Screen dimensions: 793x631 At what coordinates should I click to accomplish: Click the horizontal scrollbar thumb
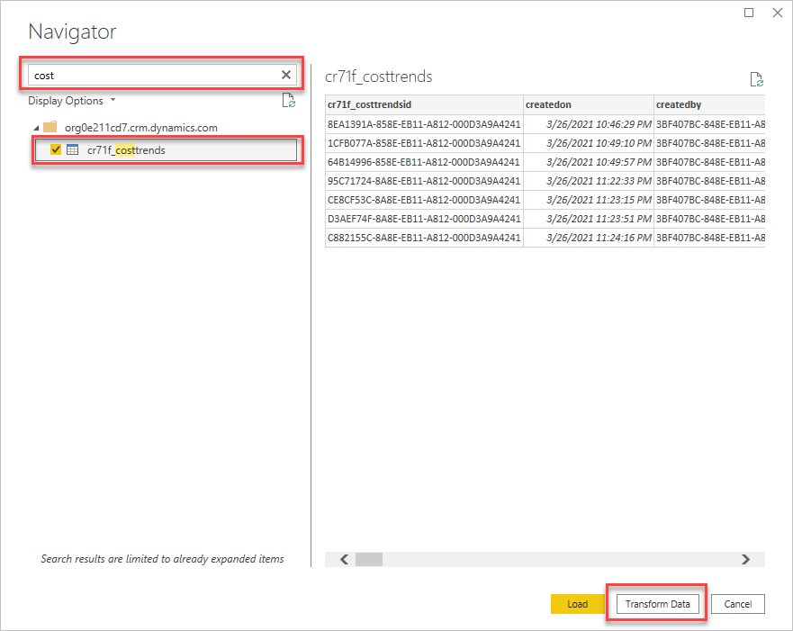tap(369, 559)
